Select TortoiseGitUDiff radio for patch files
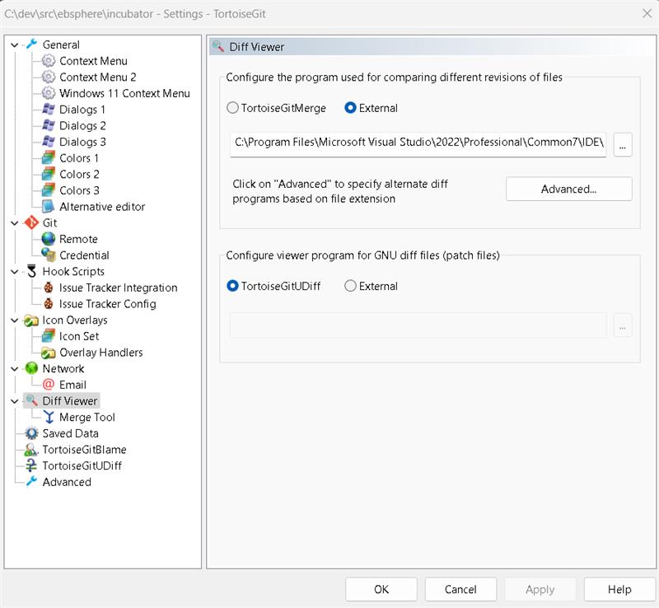 [232, 286]
